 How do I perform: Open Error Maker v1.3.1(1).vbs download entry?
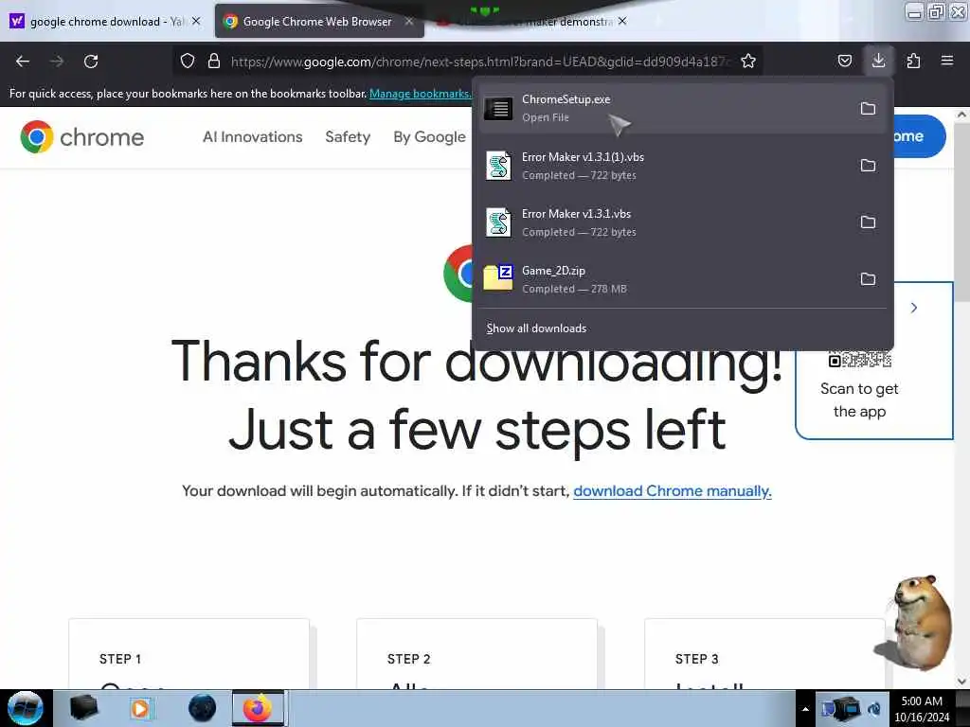pos(682,166)
